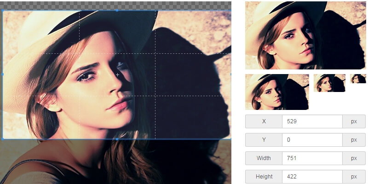Click the Height field showing 422
Image resolution: width=368 pixels, height=184 pixels.
[x=312, y=177]
